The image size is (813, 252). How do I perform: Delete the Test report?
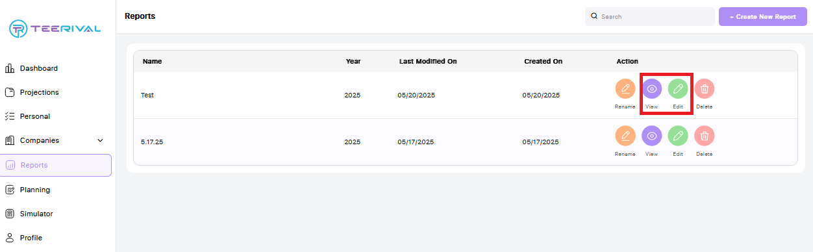click(x=705, y=88)
